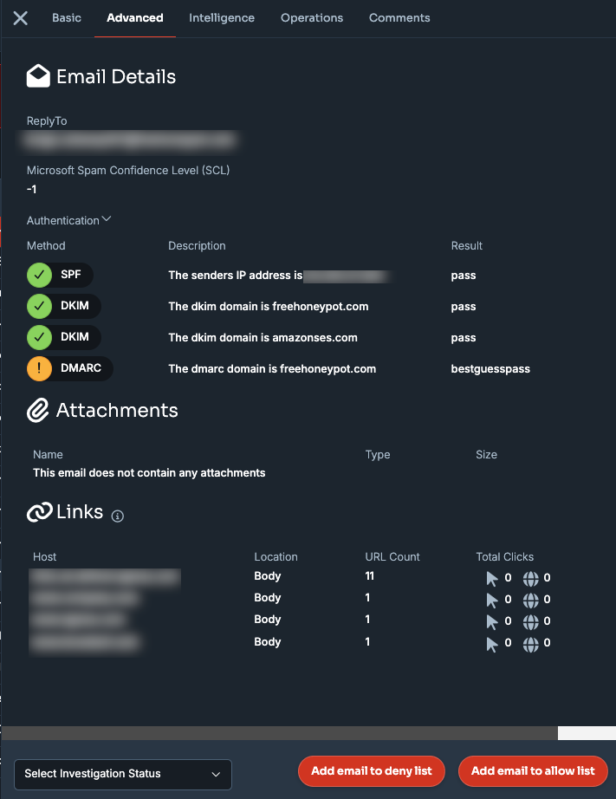Image resolution: width=616 pixels, height=799 pixels.
Task: Go to the Operations tab
Action: point(312,18)
